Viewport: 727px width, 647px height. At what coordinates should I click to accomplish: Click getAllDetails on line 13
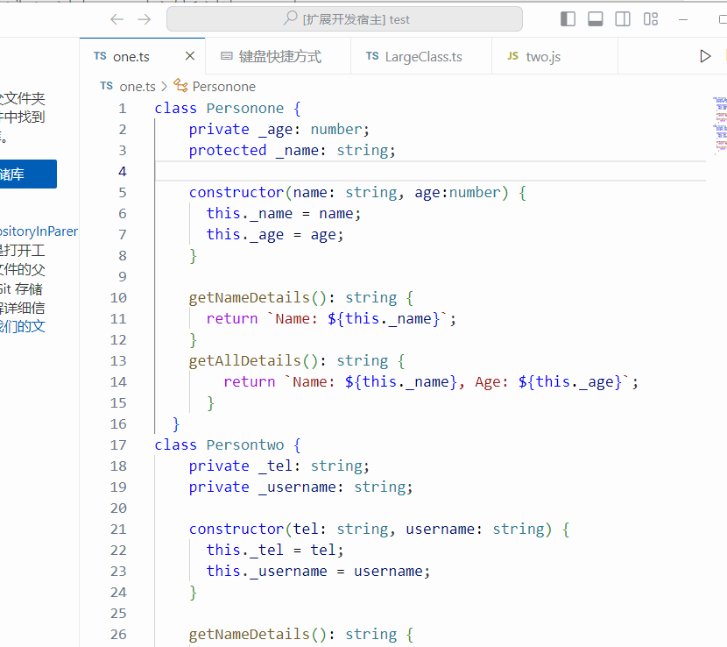click(244, 360)
